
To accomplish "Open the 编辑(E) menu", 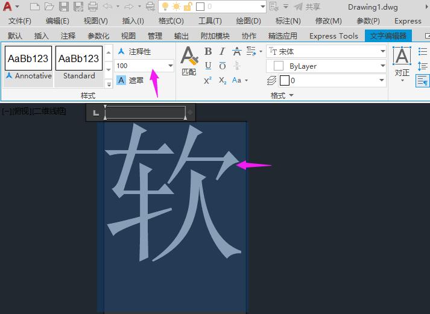I will (57, 21).
